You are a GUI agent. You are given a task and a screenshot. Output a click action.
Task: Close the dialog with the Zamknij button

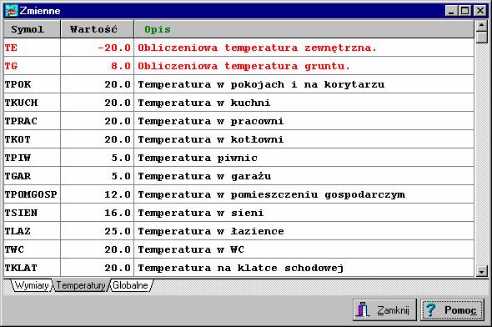(384, 309)
